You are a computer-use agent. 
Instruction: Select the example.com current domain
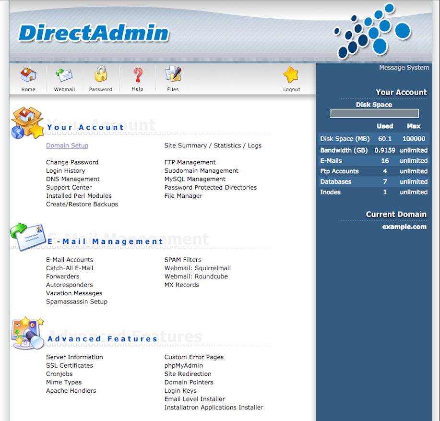[x=404, y=227]
